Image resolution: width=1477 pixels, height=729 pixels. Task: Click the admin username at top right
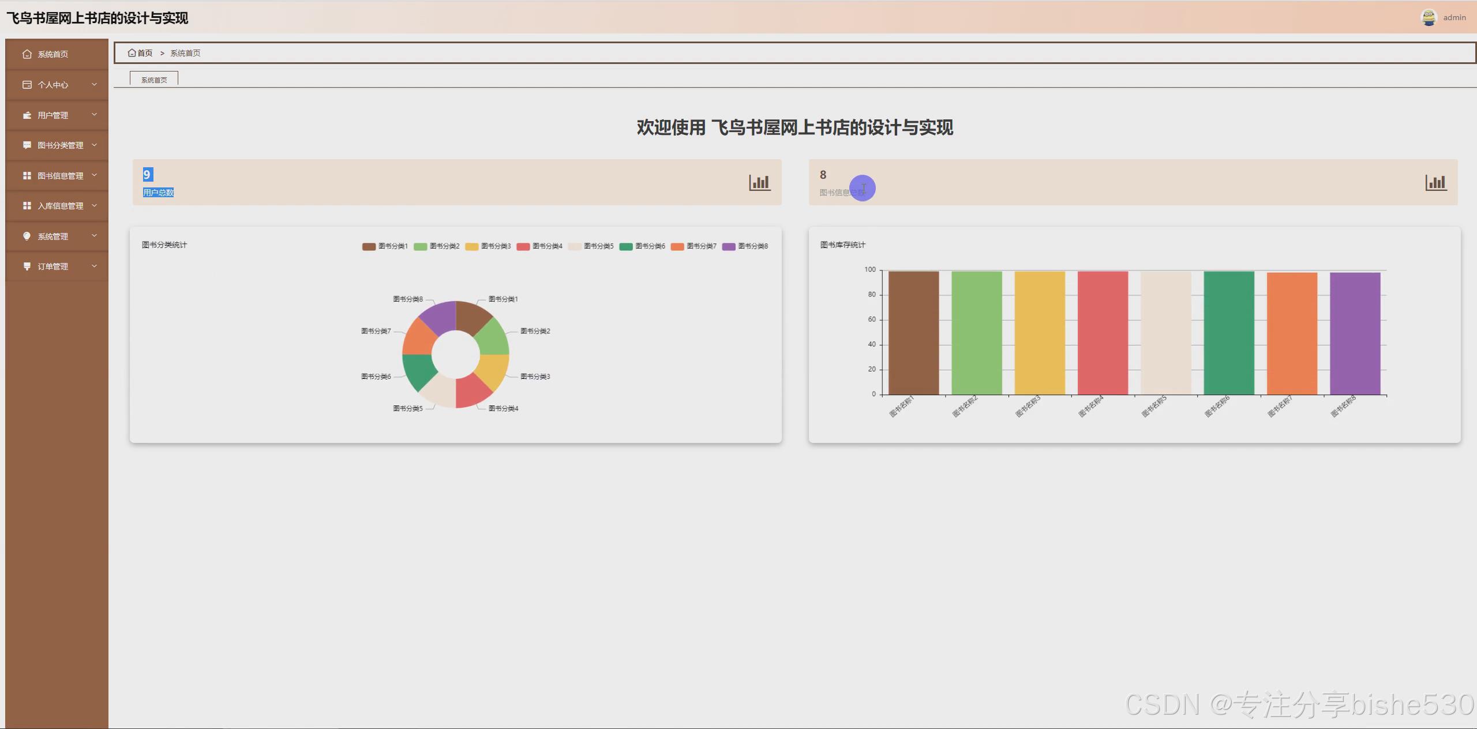pos(1454,18)
